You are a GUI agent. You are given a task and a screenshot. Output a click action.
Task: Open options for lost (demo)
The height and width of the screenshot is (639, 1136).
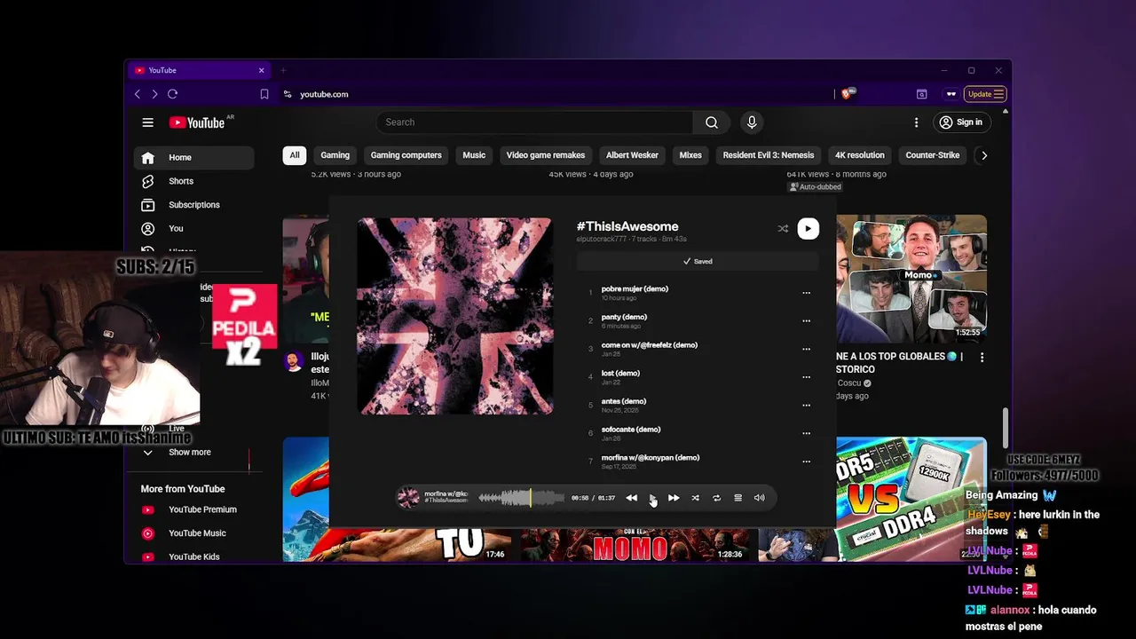click(x=807, y=377)
